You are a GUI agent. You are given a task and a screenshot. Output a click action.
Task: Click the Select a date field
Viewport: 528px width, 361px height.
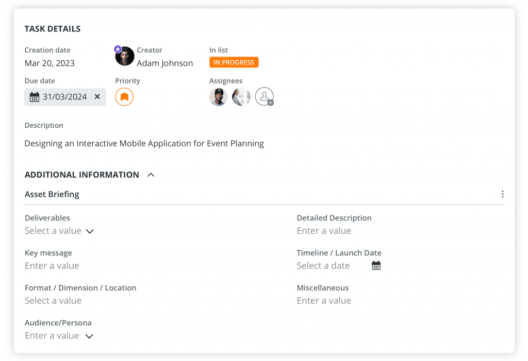tap(323, 266)
